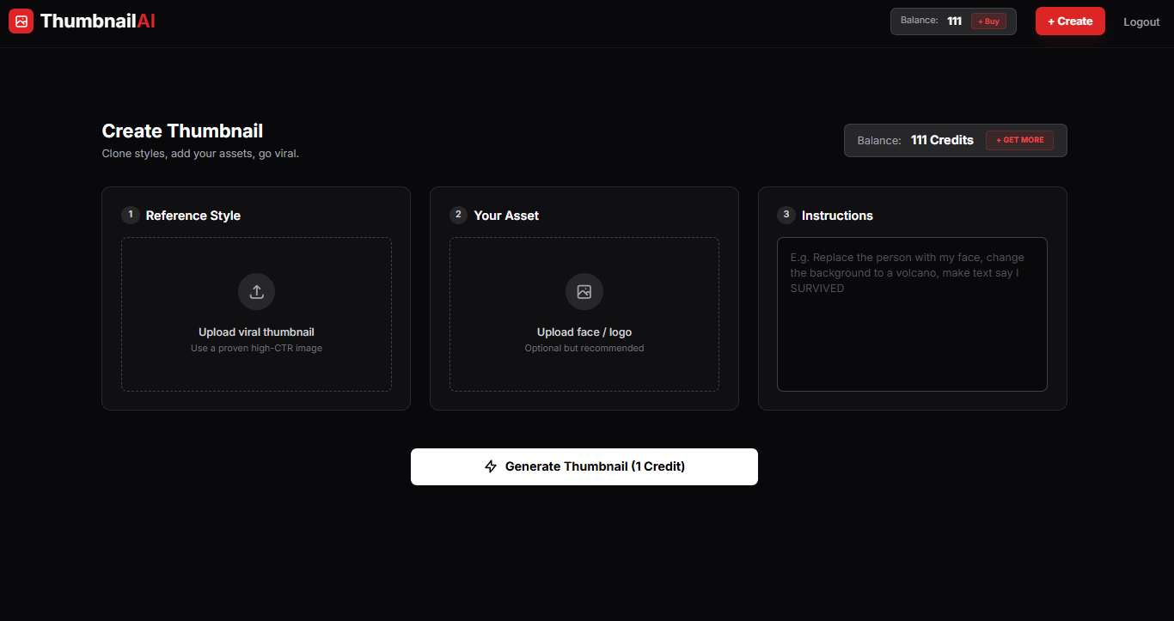The height and width of the screenshot is (621, 1174).
Task: Click the lightning bolt on Generate button
Action: point(490,466)
